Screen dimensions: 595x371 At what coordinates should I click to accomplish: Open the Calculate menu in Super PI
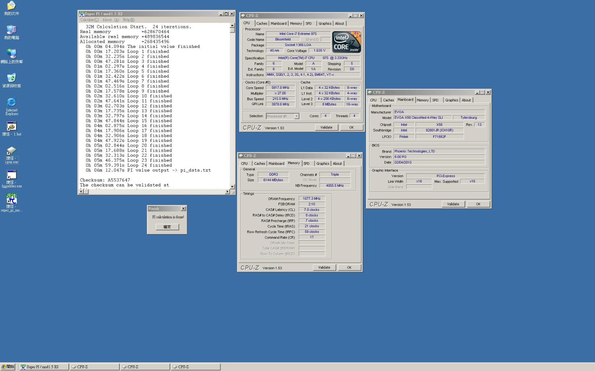pos(89,20)
